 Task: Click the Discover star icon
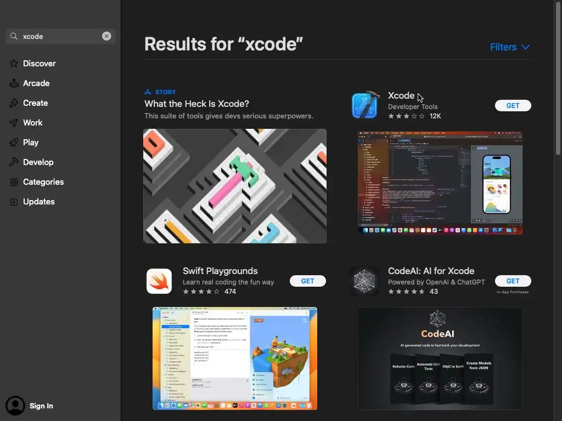(x=14, y=64)
